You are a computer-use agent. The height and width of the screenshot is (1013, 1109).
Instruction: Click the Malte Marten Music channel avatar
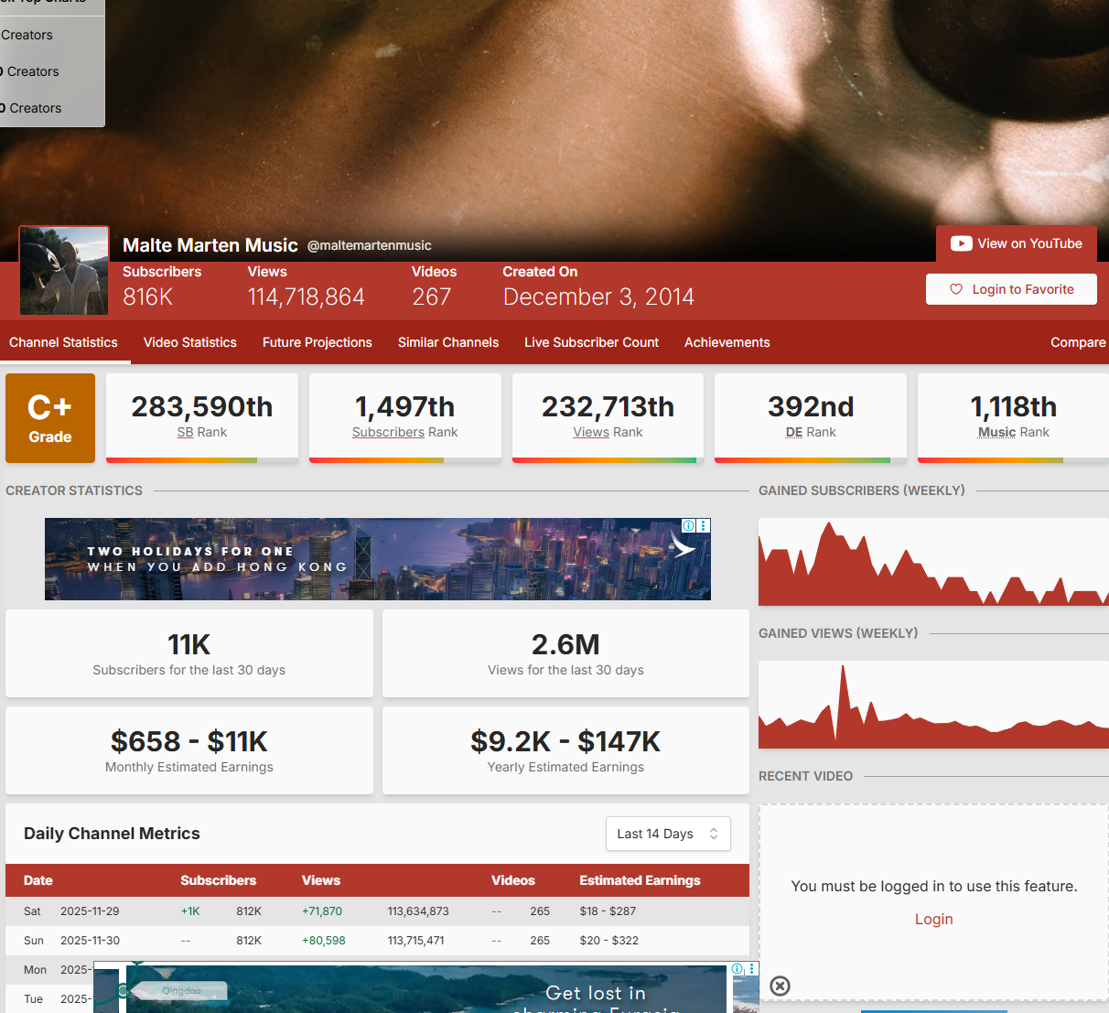pos(64,271)
